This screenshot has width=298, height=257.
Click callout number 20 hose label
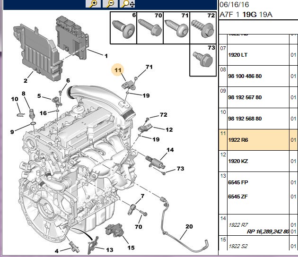coord(189,226)
